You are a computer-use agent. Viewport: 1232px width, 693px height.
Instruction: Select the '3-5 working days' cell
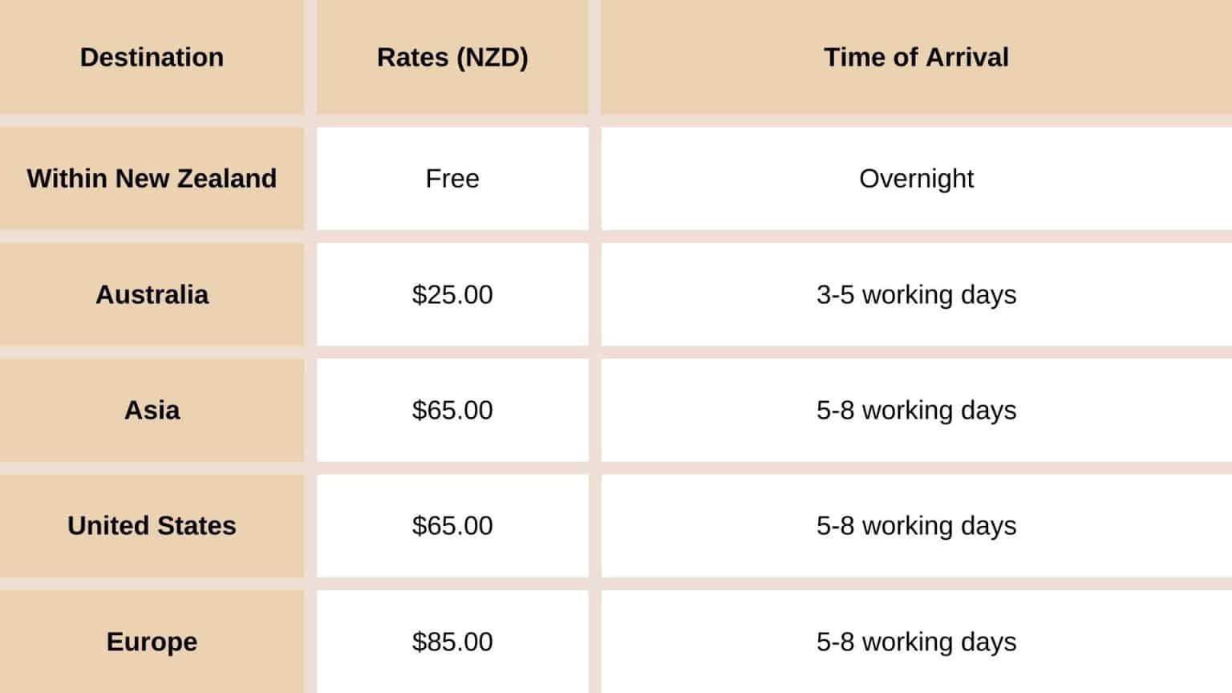tap(916, 294)
